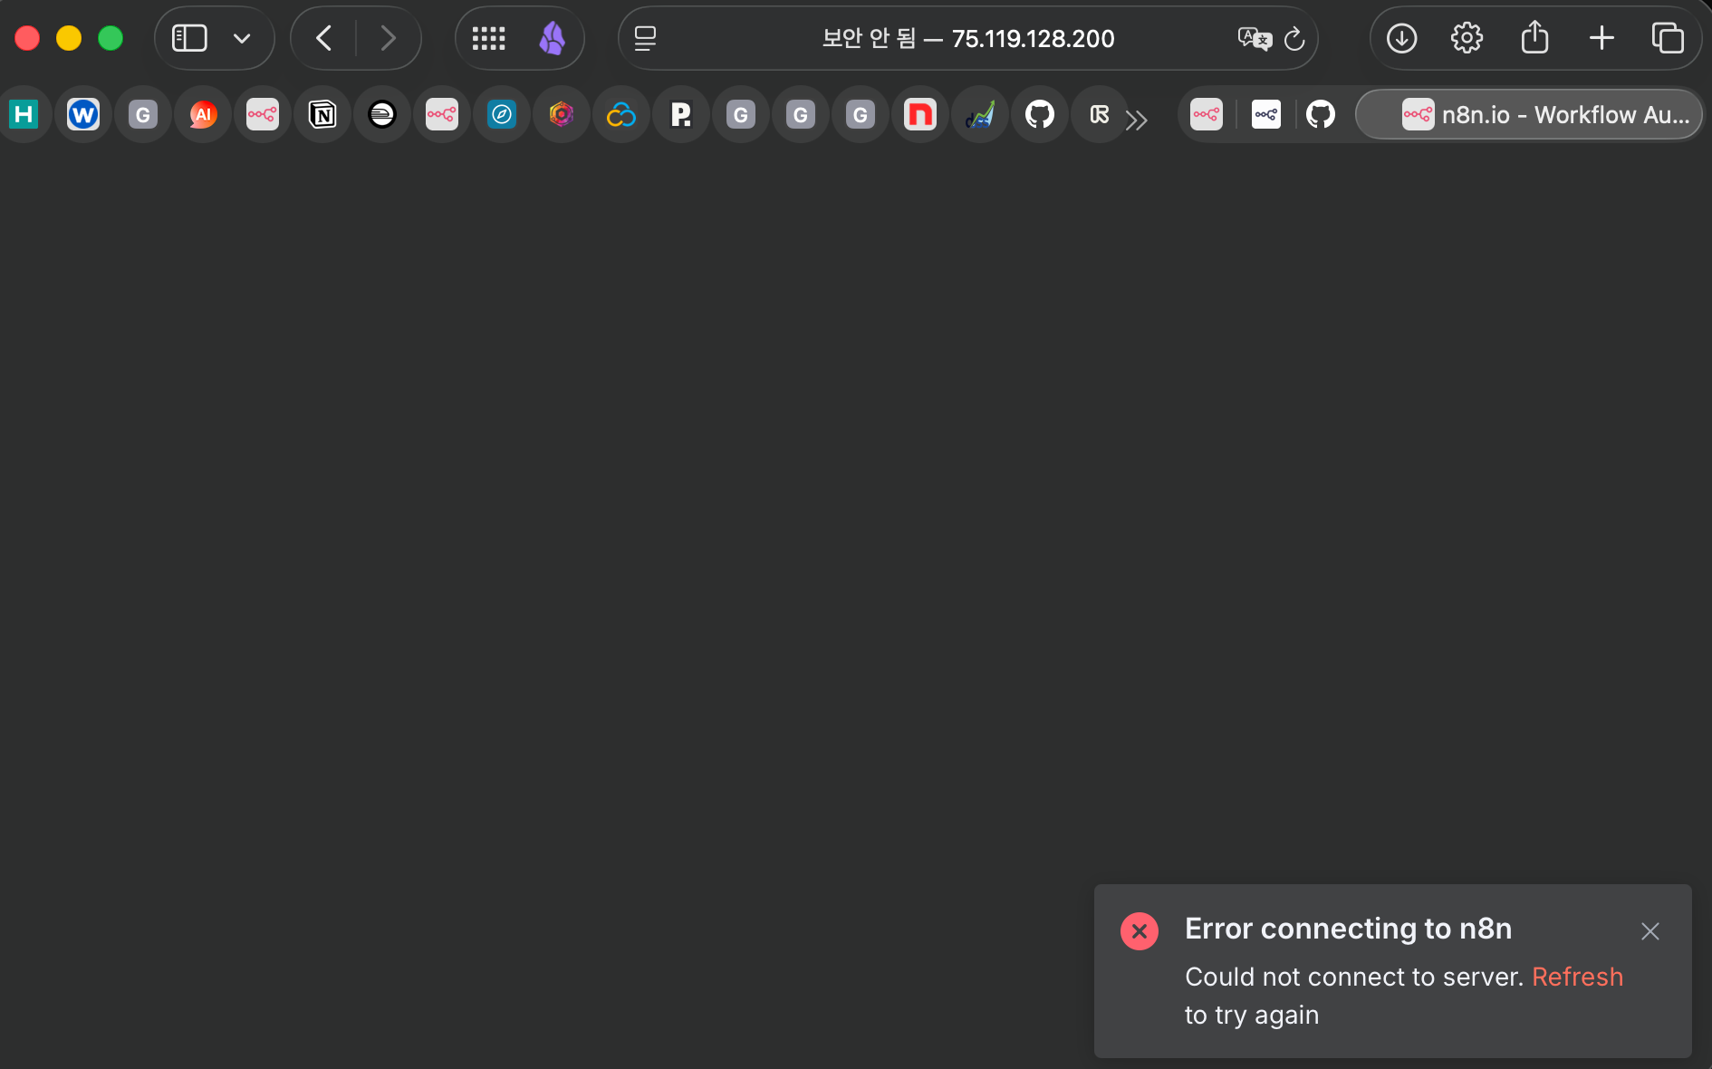Open the teal H favorite

24,114
